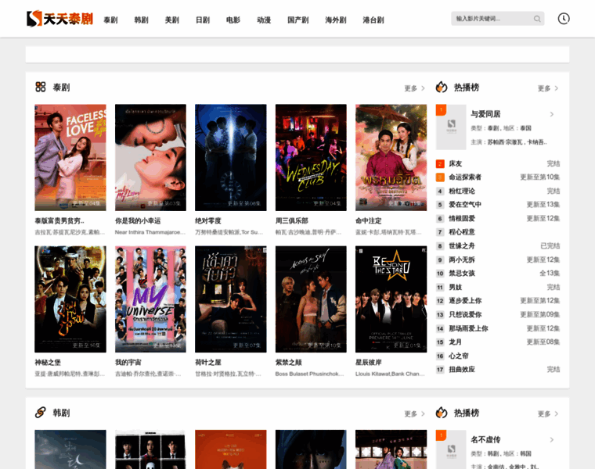Viewport: 595px width, 469px height.
Task: Click the search magnifier icon
Action: coord(537,19)
